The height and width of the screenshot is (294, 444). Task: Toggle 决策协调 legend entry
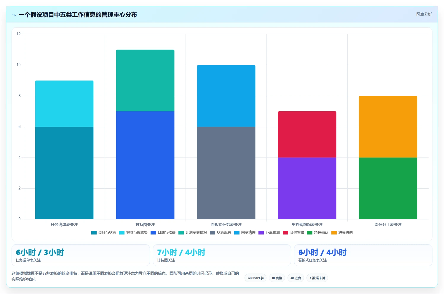(342, 233)
